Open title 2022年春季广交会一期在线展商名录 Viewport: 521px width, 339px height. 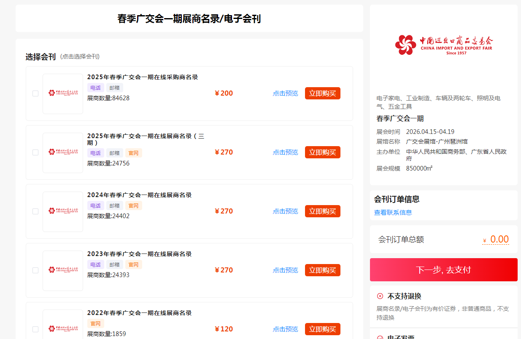(x=139, y=313)
